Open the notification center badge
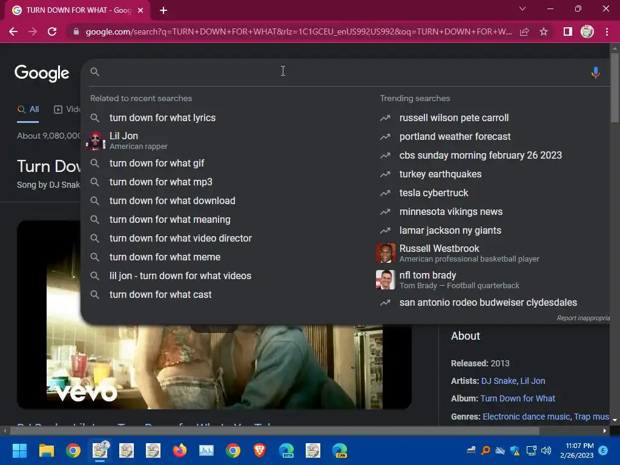 603,450
